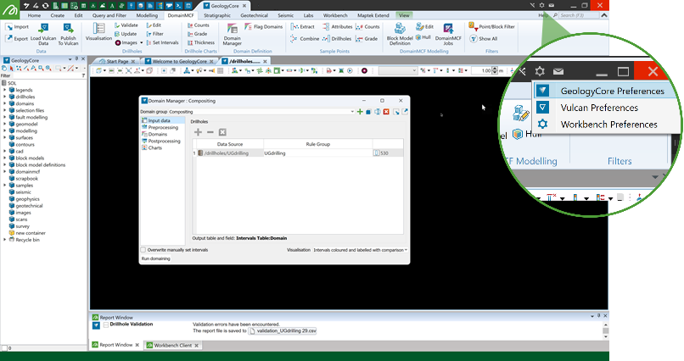
Task: Click red delete domain group icon
Action: pos(386,112)
